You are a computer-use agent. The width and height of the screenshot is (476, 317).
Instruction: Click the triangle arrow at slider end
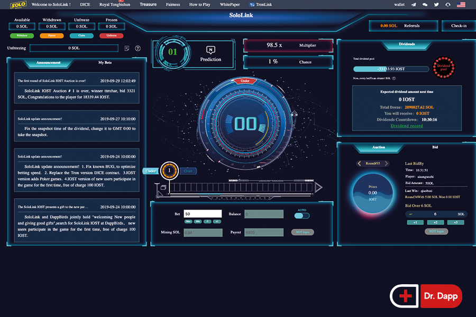318,188
